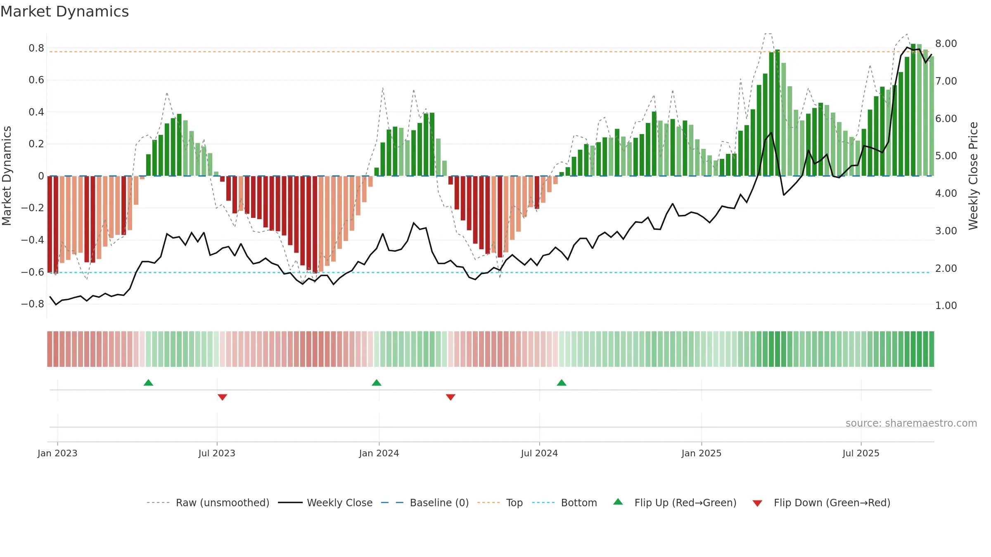Click the Jul 2024 axis label
This screenshot has width=991, height=557.
click(539, 453)
